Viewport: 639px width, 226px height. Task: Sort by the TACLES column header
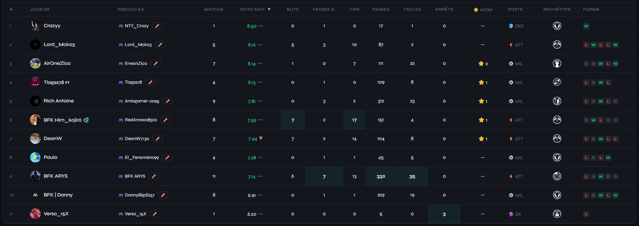point(412,9)
